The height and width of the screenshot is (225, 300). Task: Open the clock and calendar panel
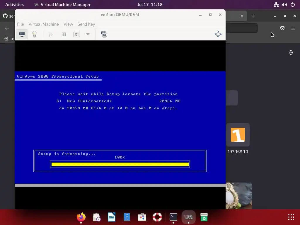150,5
